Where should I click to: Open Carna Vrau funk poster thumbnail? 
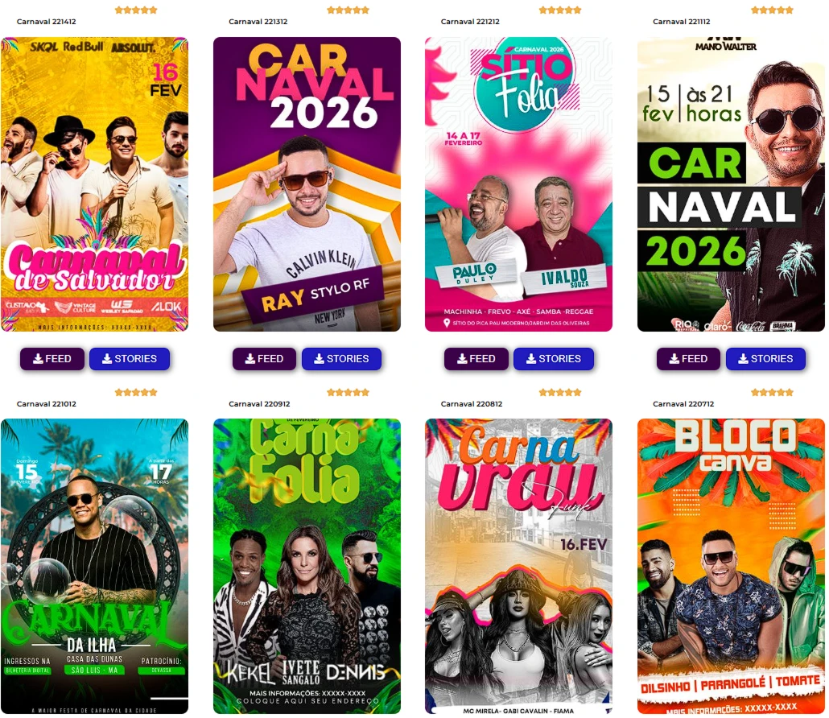click(x=518, y=566)
